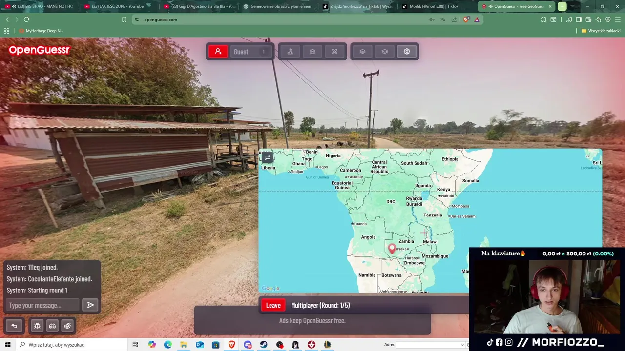Open File Explorer from the taskbar
Image resolution: width=625 pixels, height=351 pixels.
click(x=184, y=345)
